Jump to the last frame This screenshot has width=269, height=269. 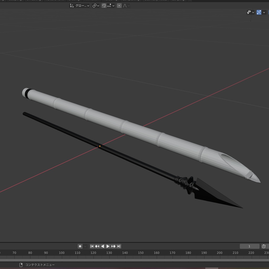click(119, 246)
